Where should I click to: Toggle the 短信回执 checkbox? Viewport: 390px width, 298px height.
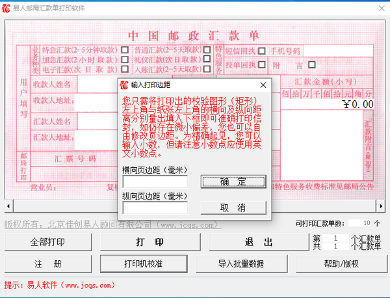click(x=261, y=51)
